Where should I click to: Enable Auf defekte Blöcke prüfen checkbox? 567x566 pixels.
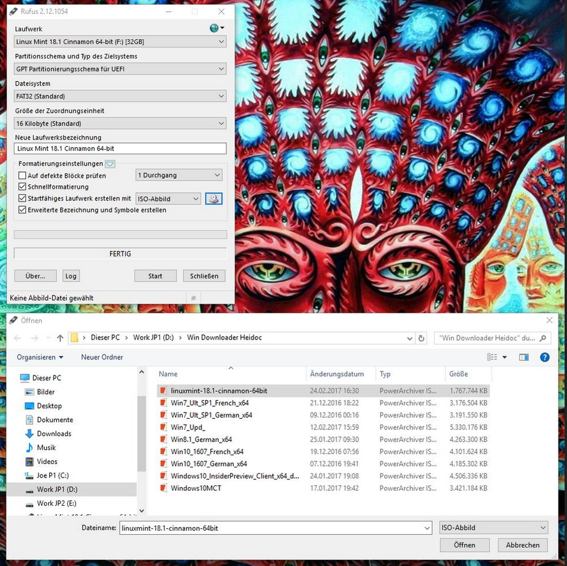click(22, 176)
